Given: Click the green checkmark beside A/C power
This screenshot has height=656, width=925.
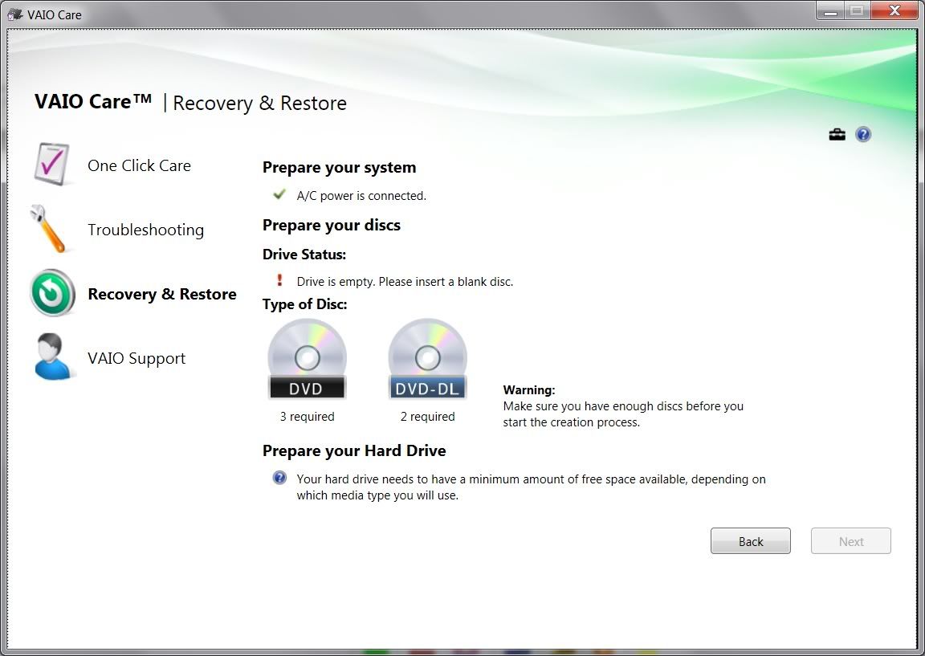Looking at the screenshot, I should pyautogui.click(x=279, y=194).
